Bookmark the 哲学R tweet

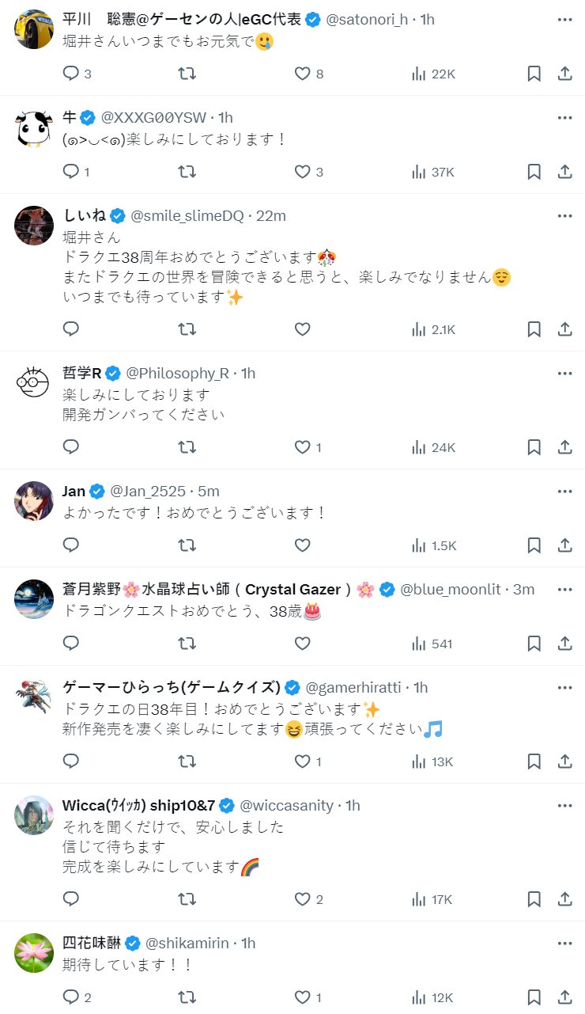pos(534,447)
